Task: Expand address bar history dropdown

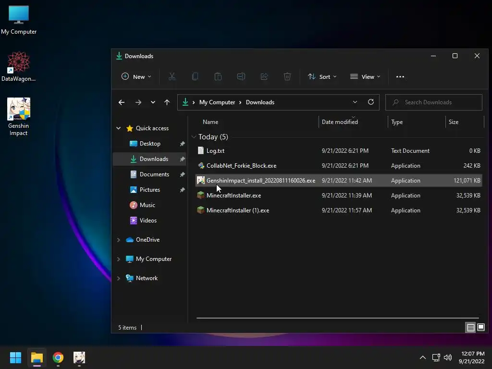Action: pyautogui.click(x=355, y=102)
